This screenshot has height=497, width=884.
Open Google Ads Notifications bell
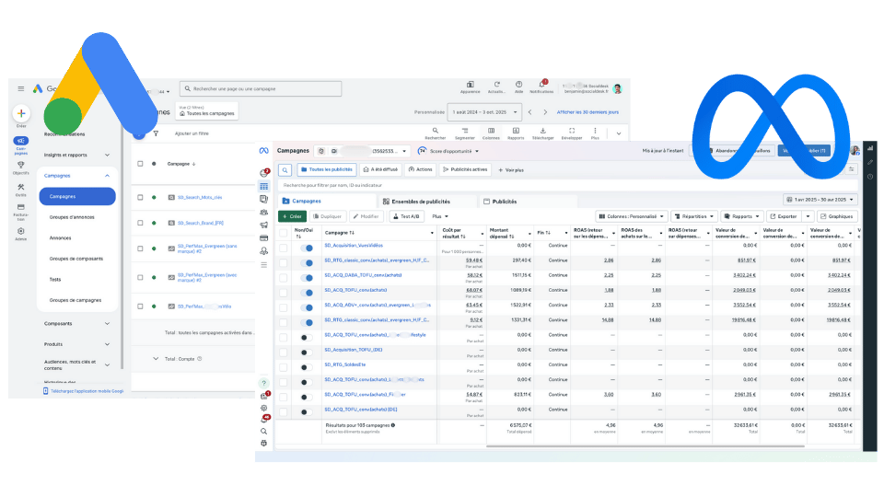541,85
